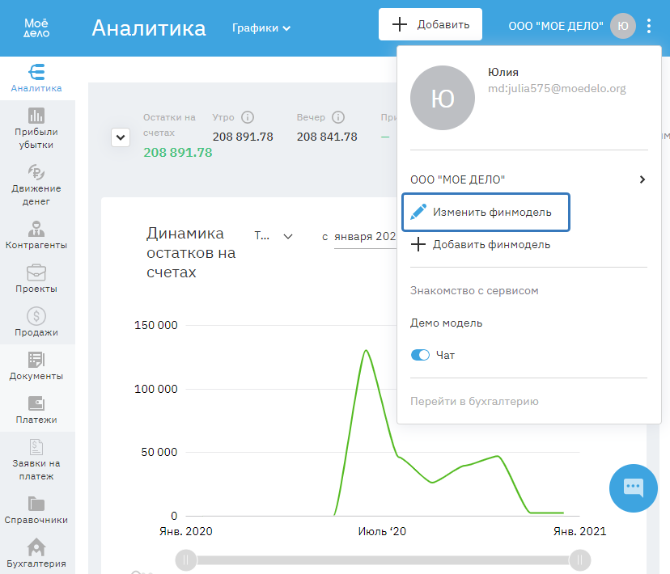This screenshot has height=574, width=670.
Task: Click the Добавить button in the header
Action: click(430, 24)
